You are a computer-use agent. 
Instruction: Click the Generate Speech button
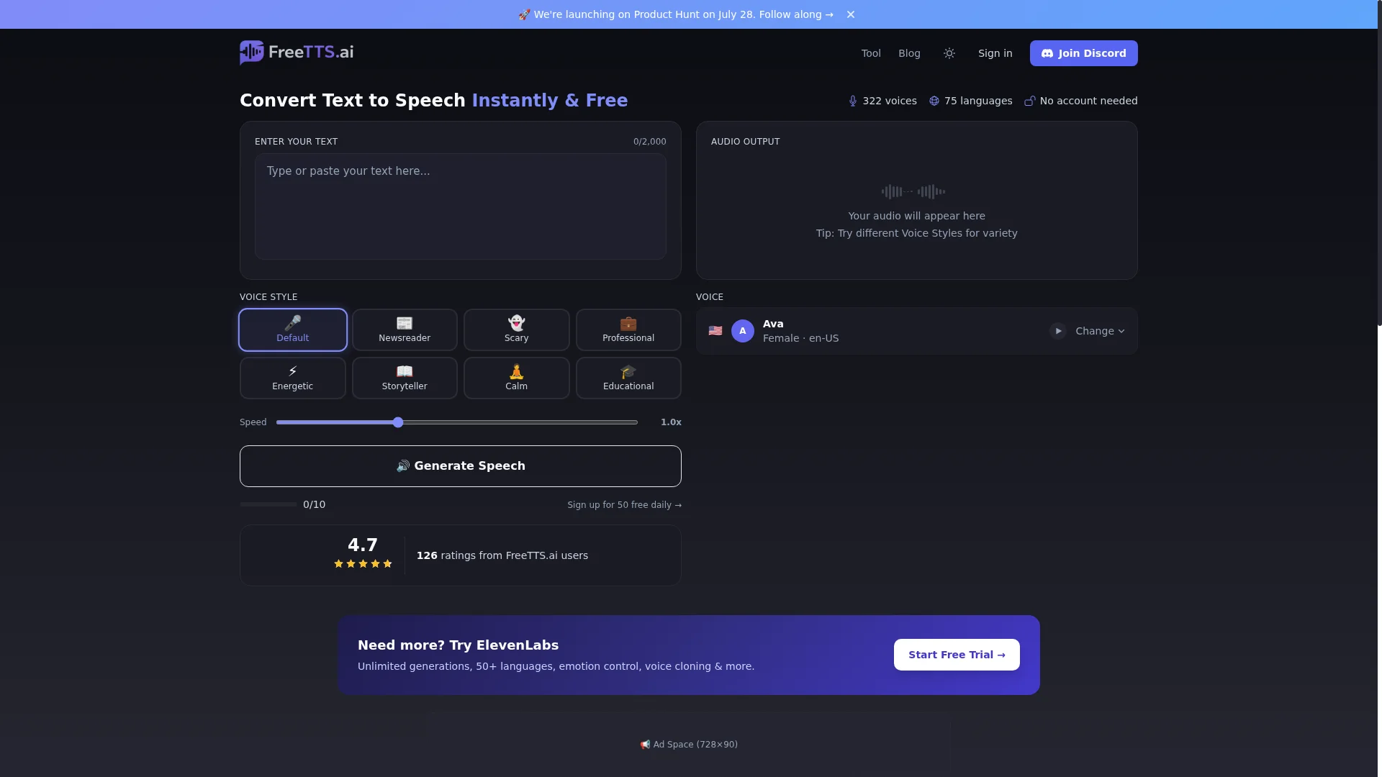[x=461, y=466]
